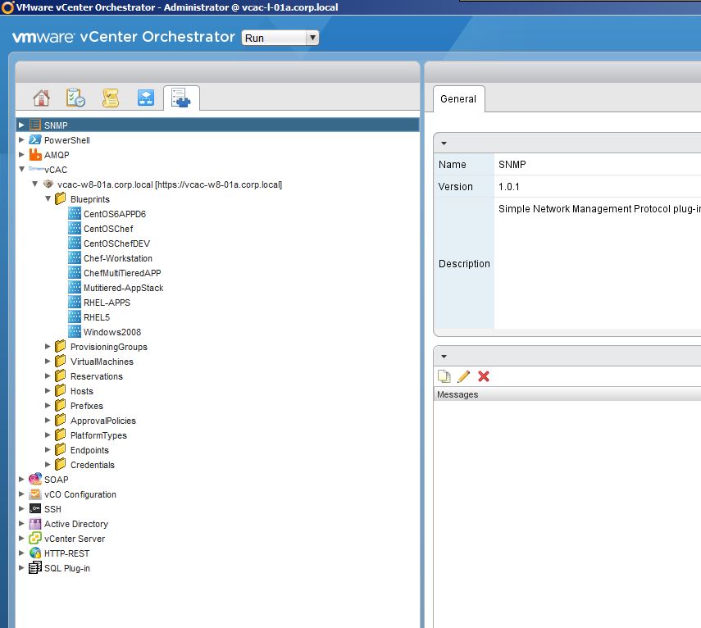Screen dimensions: 701x628
Task: Click the vcac-w8-01a.corp.local host icon
Action: 48,184
